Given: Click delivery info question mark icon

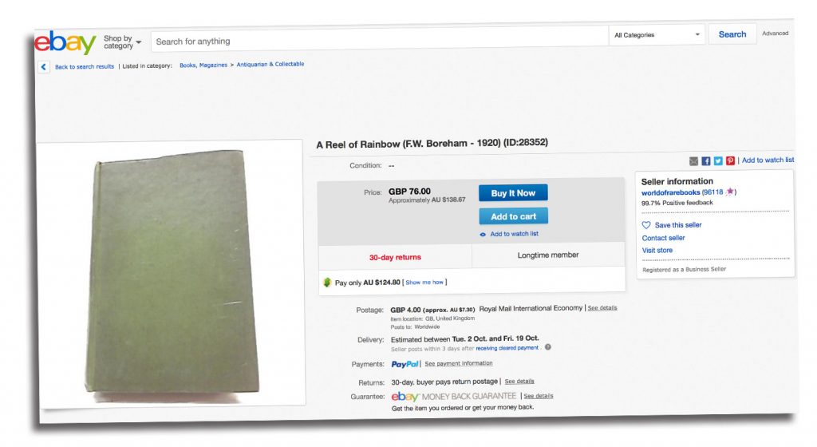Looking at the screenshot, I should (x=547, y=347).
